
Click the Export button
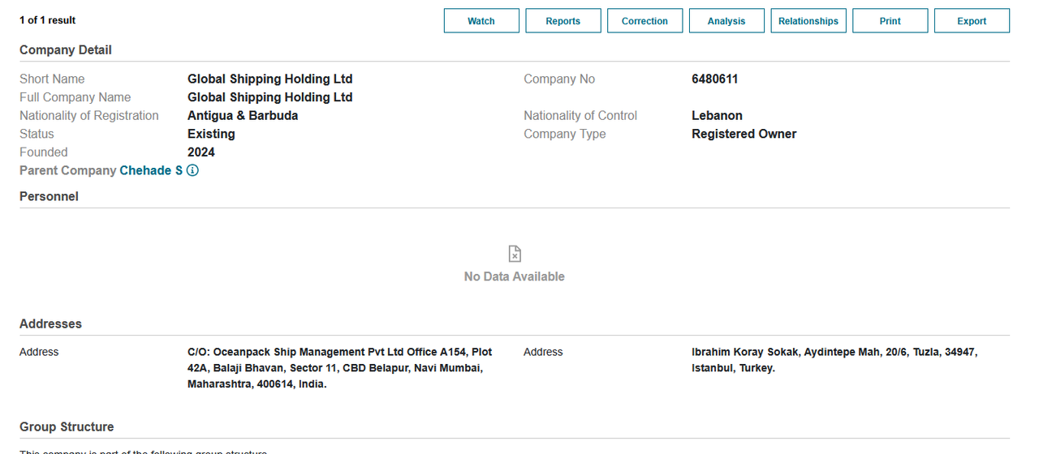coord(972,21)
